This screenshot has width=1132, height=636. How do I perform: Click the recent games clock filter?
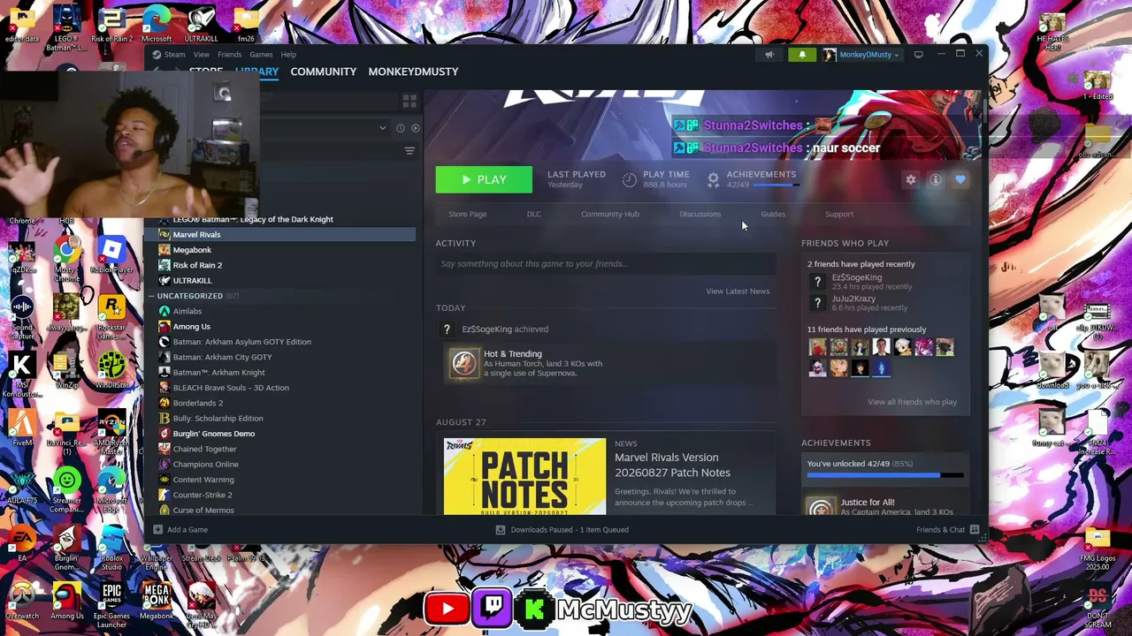coord(400,128)
